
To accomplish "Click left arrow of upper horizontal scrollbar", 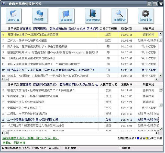I will [x=3, y=79].
